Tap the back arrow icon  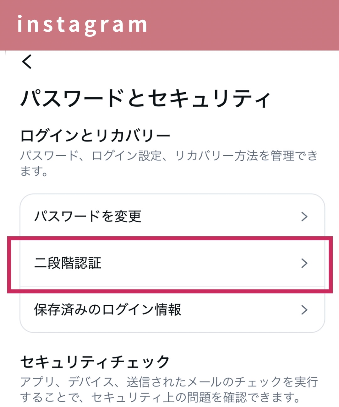pos(27,61)
